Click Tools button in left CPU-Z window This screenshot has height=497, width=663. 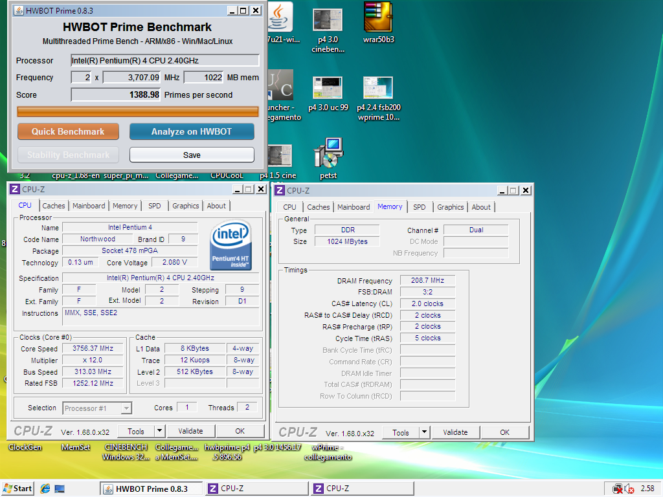click(136, 431)
